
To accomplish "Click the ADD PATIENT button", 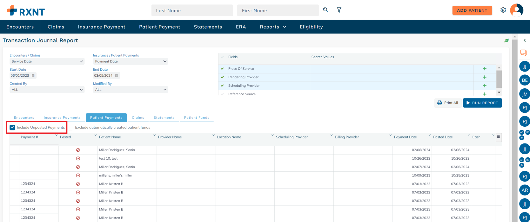I will 472,10.
